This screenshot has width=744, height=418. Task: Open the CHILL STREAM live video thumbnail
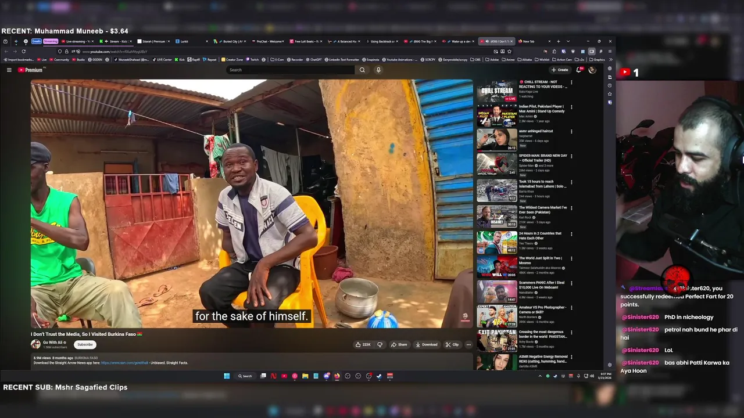point(497,91)
